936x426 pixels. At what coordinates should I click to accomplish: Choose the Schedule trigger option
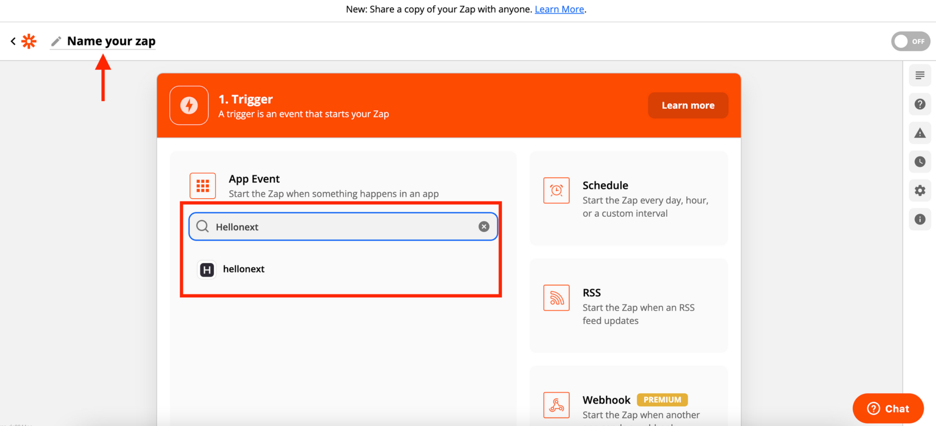pyautogui.click(x=628, y=199)
